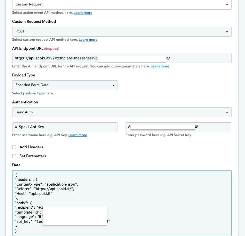This screenshot has height=236, width=245.
Task: Click the Custom Request dropdown caret icon
Action: (227, 5)
